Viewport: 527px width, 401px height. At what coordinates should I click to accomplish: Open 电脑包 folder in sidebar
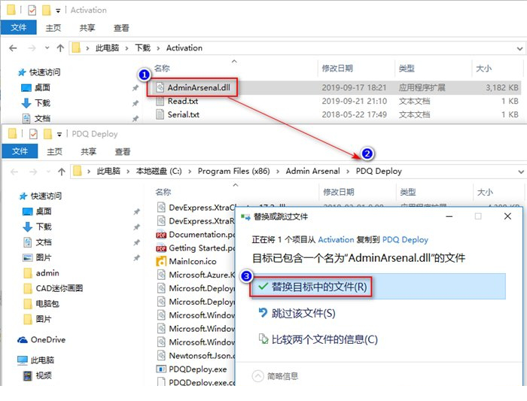pyautogui.click(x=41, y=304)
